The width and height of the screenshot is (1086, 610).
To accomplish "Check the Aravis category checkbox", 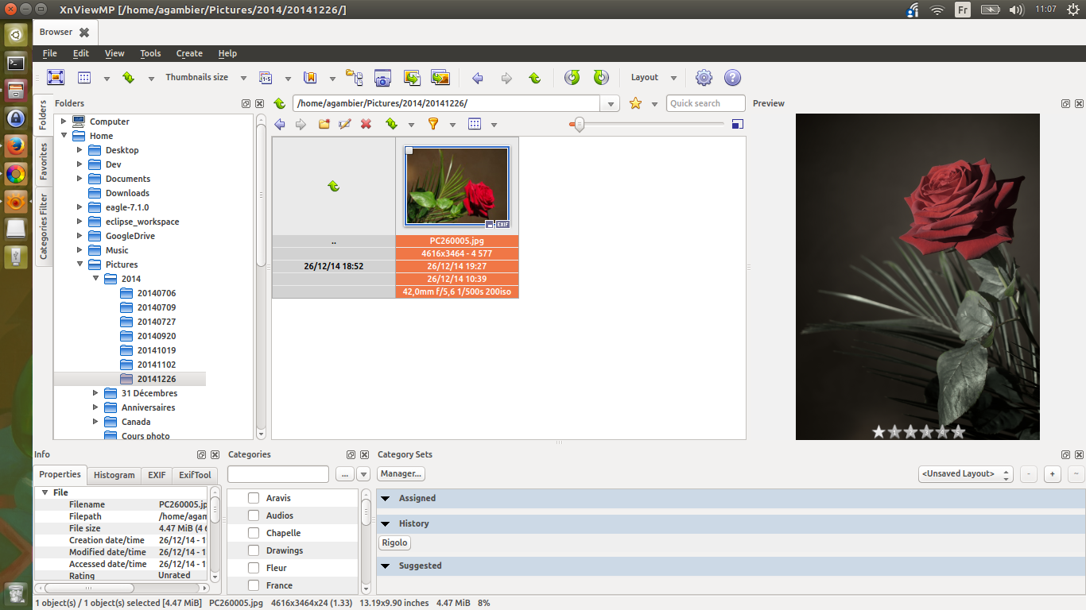I will tap(254, 498).
